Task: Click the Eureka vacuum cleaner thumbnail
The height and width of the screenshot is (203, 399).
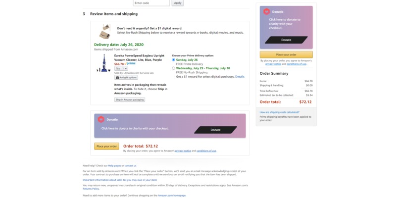Action: (x=104, y=63)
